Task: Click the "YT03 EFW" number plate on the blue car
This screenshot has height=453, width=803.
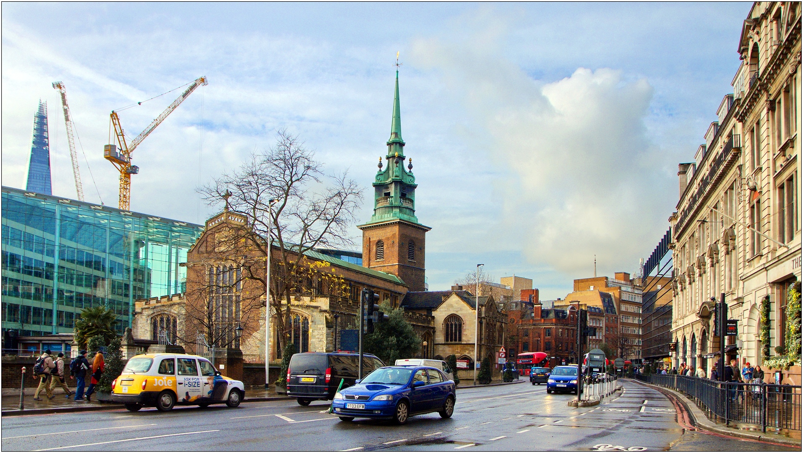Action: 355,406
